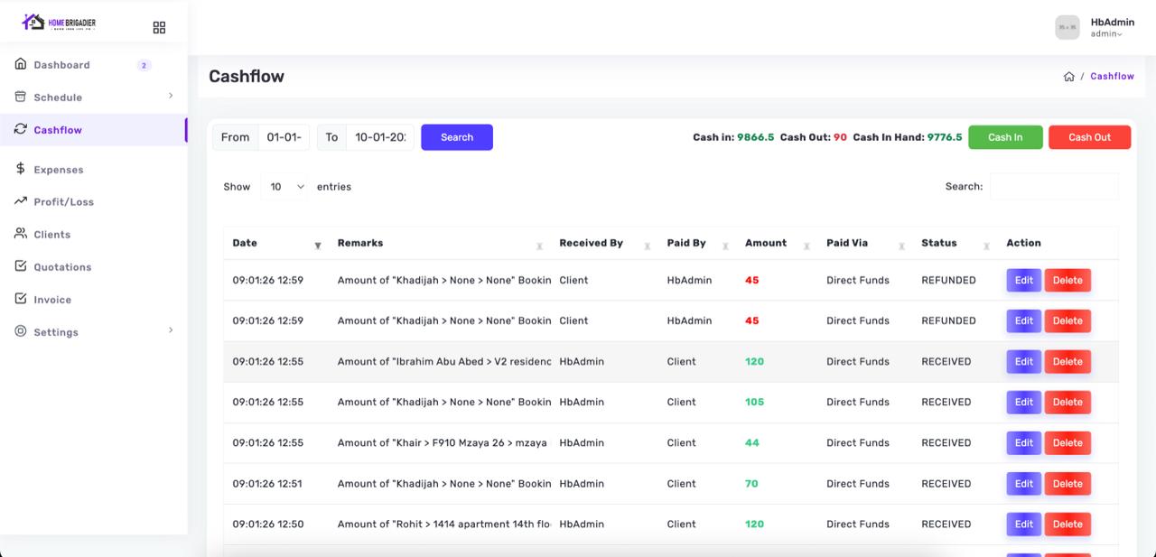Click the HbAdmin avatar thumbnail
The image size is (1156, 557).
click(1067, 27)
